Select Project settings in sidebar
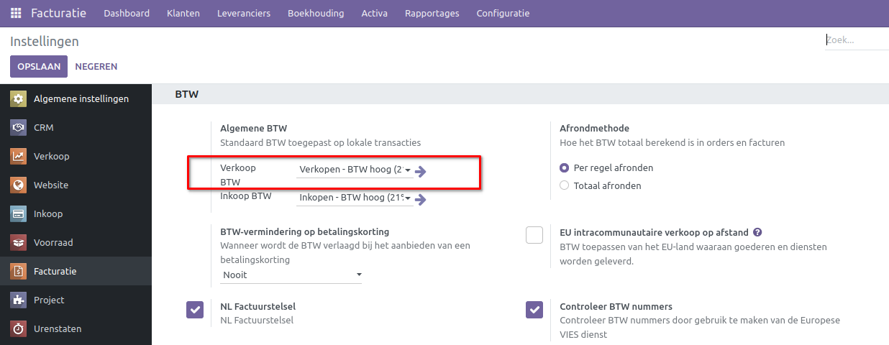 point(76,300)
